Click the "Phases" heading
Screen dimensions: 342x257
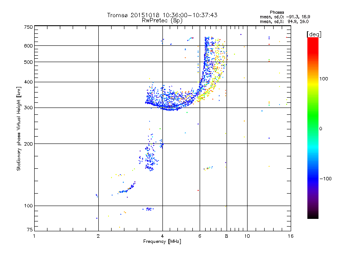pos(277,12)
